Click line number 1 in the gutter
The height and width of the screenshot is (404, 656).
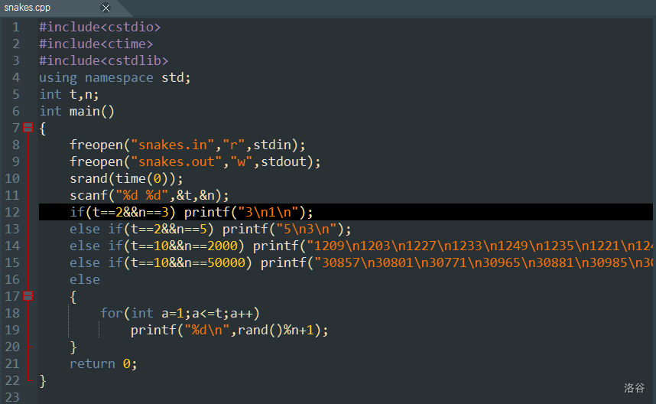pos(16,27)
